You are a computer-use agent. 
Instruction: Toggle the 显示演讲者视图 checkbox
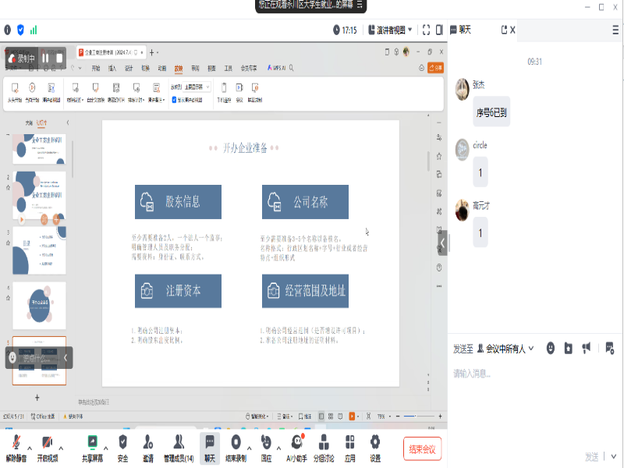(173, 97)
